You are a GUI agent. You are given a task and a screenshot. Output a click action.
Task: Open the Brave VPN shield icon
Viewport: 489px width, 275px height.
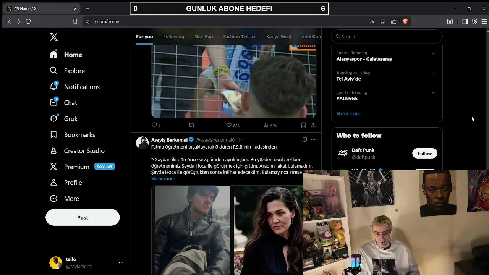click(x=475, y=21)
